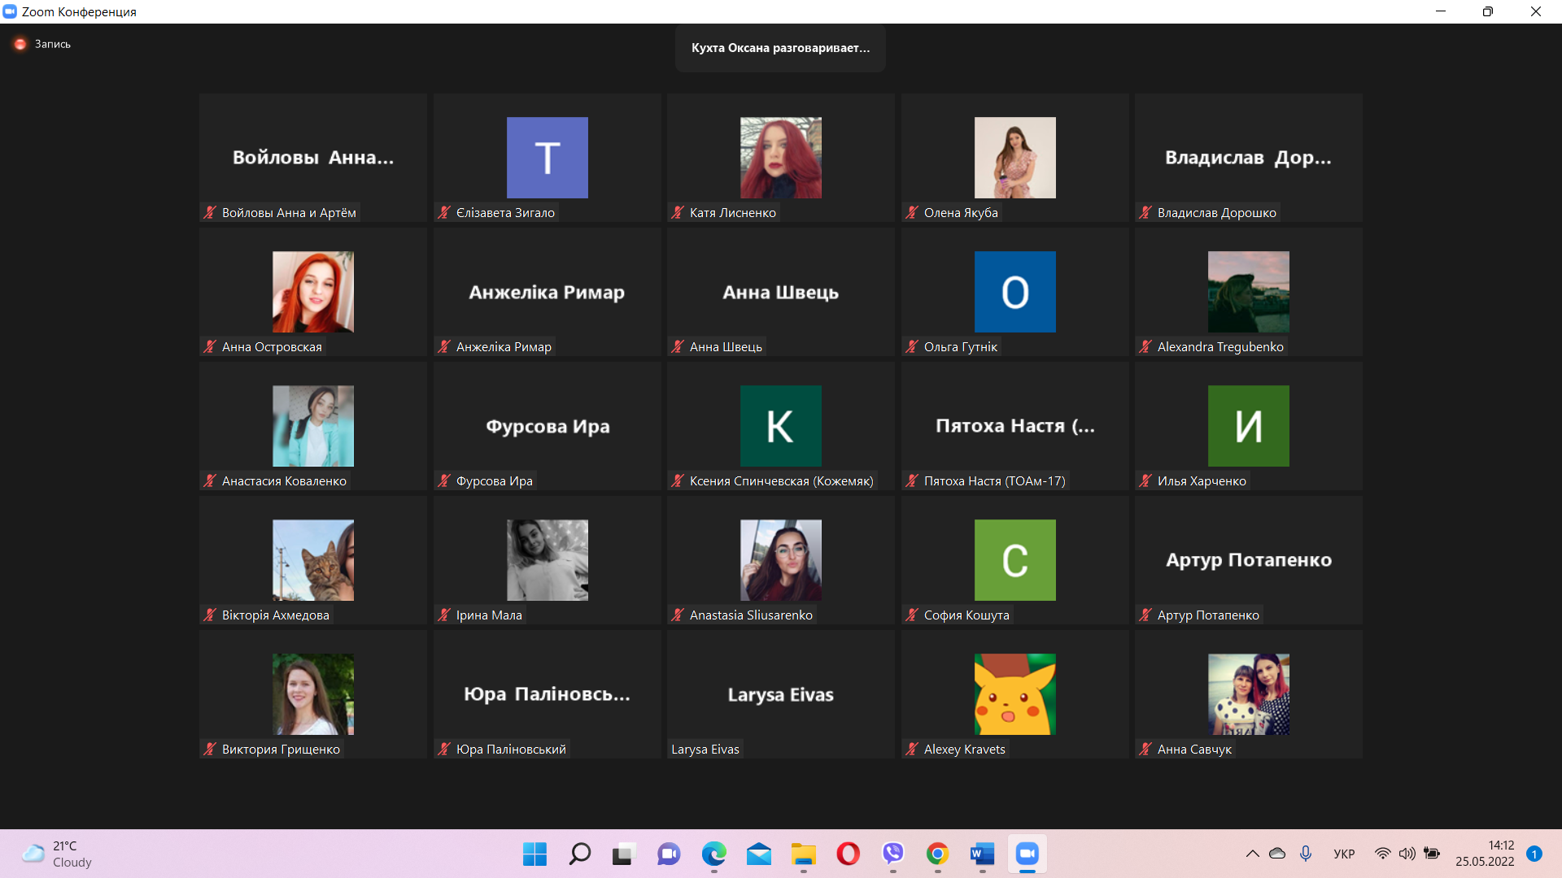Screen dimensions: 1562x878
Task: Open Microsoft Edge from taskbar
Action: pos(713,854)
